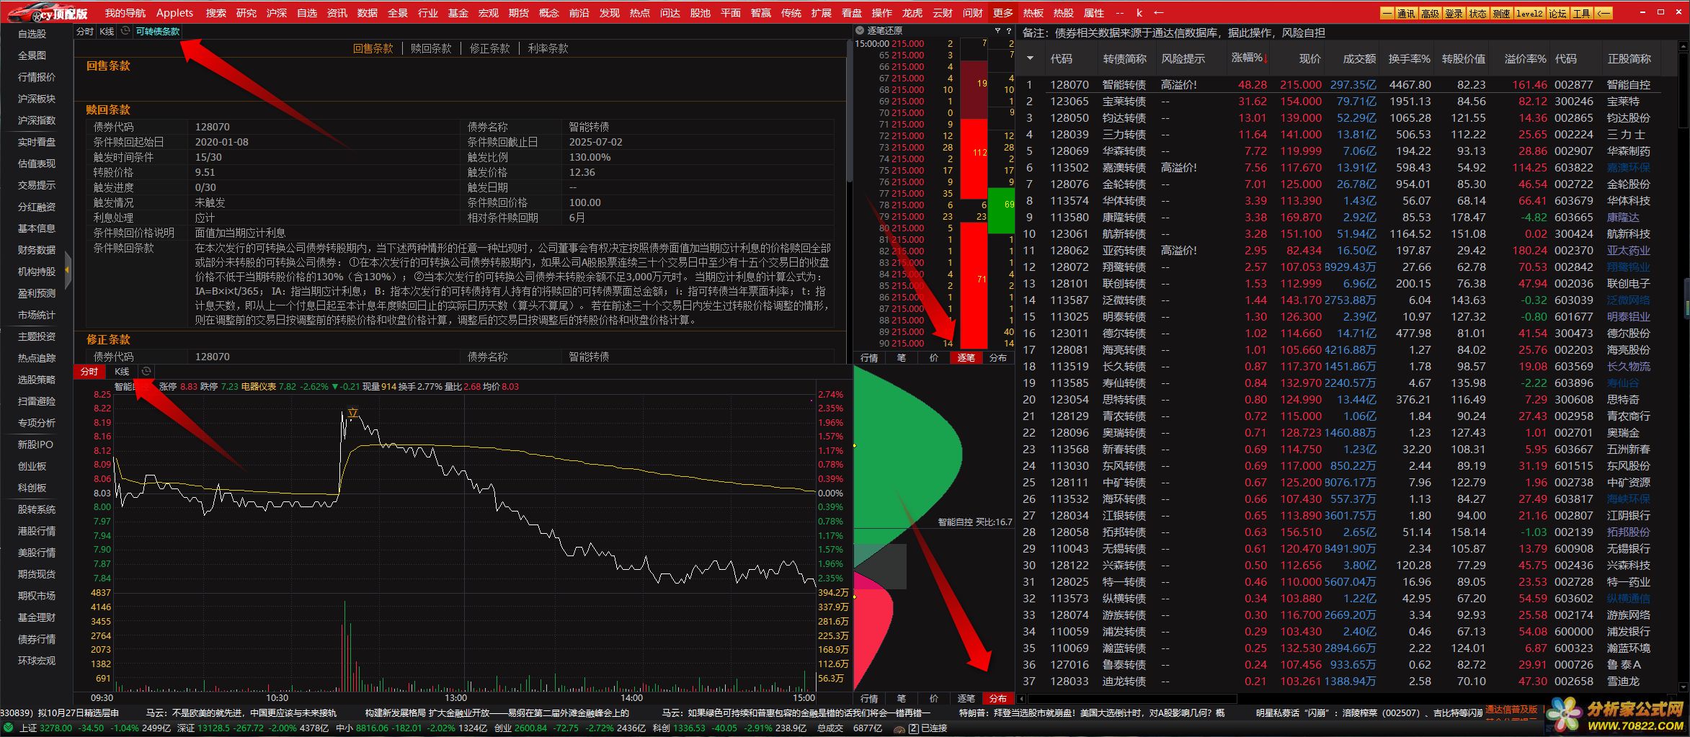This screenshot has height=737, width=1690.
Task: Open the 沪深 menu
Action: 276,12
